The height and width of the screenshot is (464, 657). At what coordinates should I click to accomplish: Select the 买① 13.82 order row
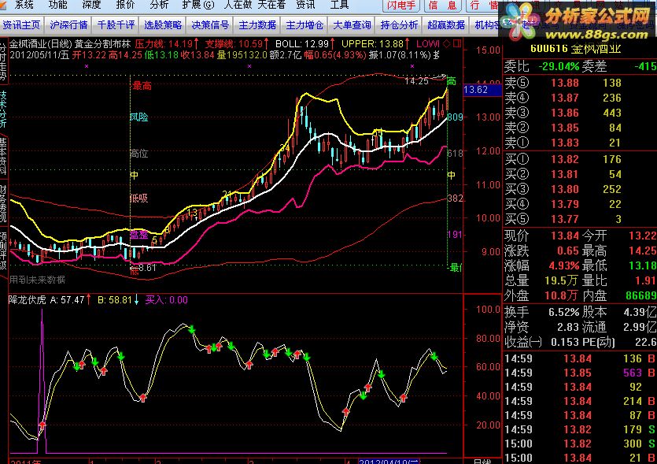click(580, 159)
